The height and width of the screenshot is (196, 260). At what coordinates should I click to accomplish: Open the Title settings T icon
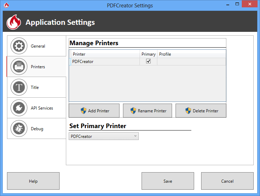tap(19, 87)
